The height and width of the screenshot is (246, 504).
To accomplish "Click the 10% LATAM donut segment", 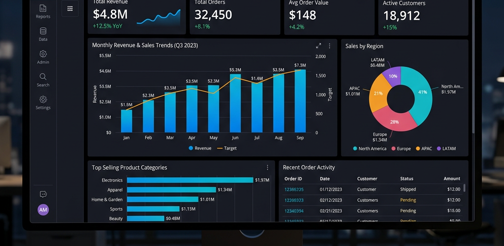I will pos(393,76).
